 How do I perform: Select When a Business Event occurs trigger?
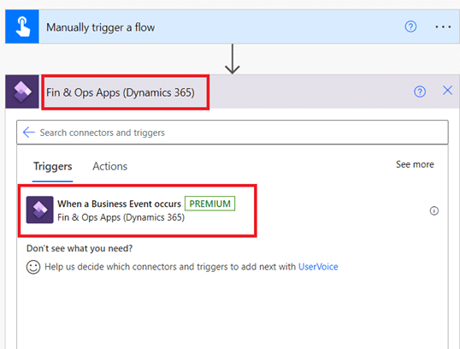click(138, 210)
